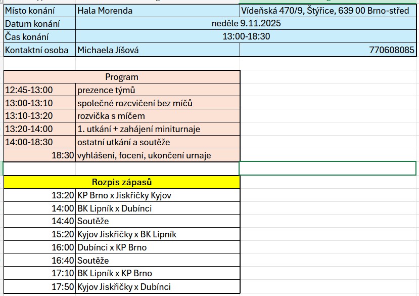
Task: Click the "BK Lipník x Dubínci" match cell
Action: click(x=157, y=208)
